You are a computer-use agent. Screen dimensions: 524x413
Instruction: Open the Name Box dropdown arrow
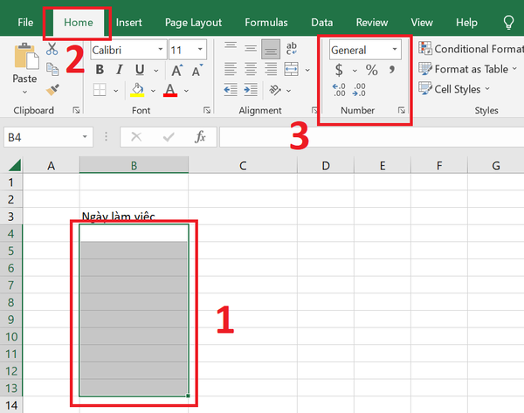85,137
